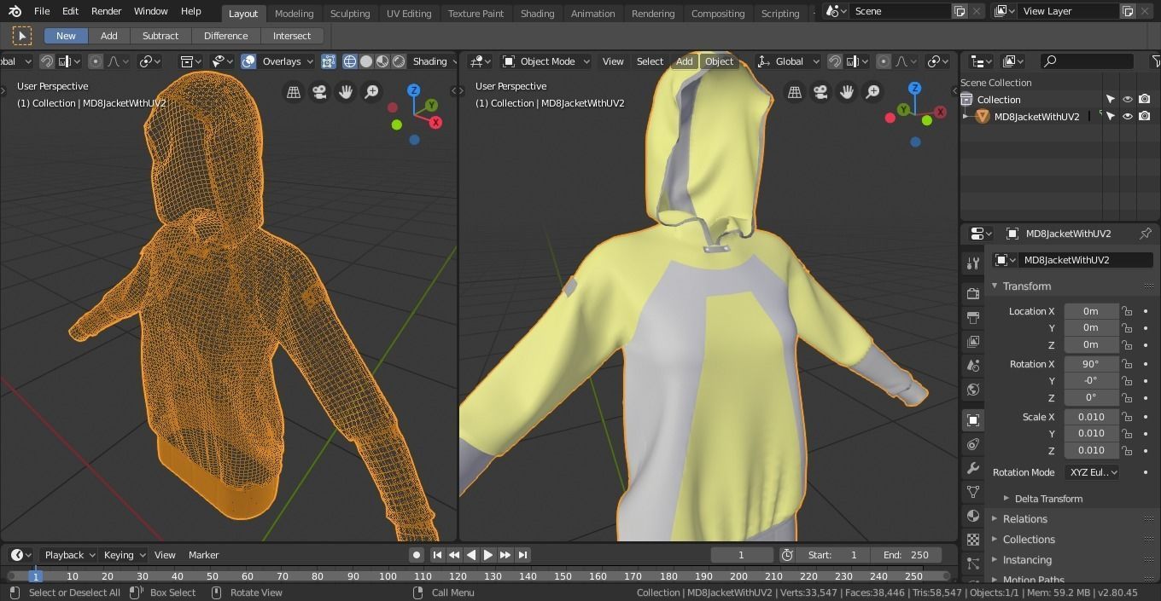
Task: Click the blue Z axis gizmo in right viewport
Action: pyautogui.click(x=914, y=88)
